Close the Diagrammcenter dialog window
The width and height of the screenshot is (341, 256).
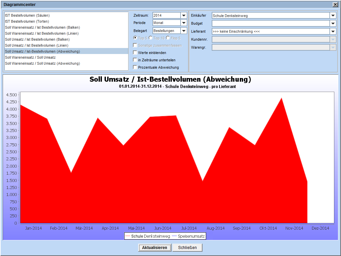335,5
